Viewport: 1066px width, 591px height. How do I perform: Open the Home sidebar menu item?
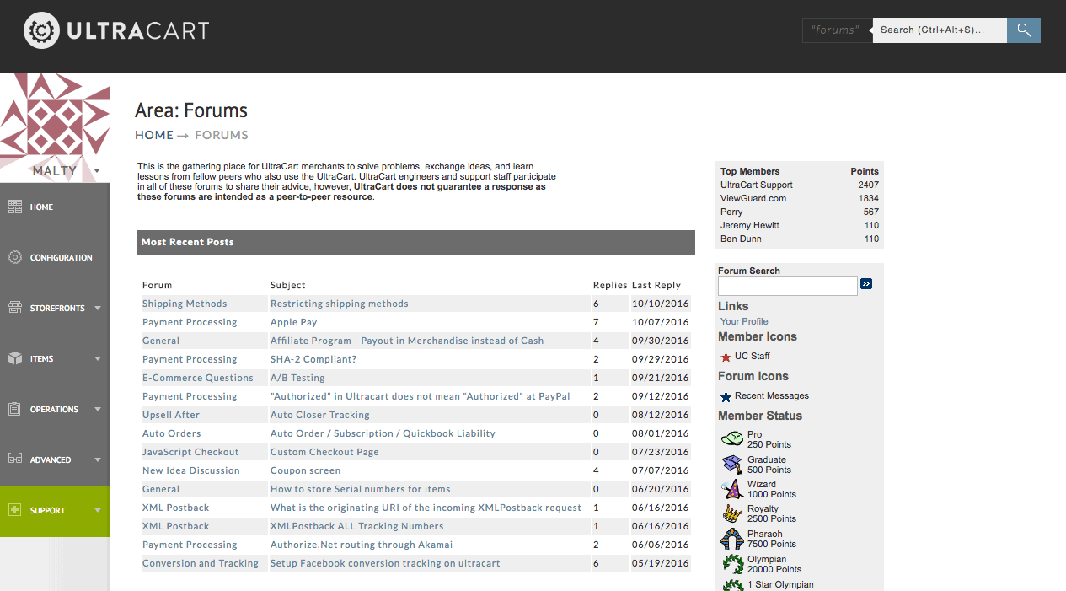55,207
